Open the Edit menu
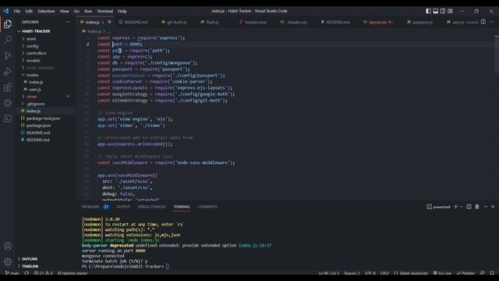 point(29,11)
